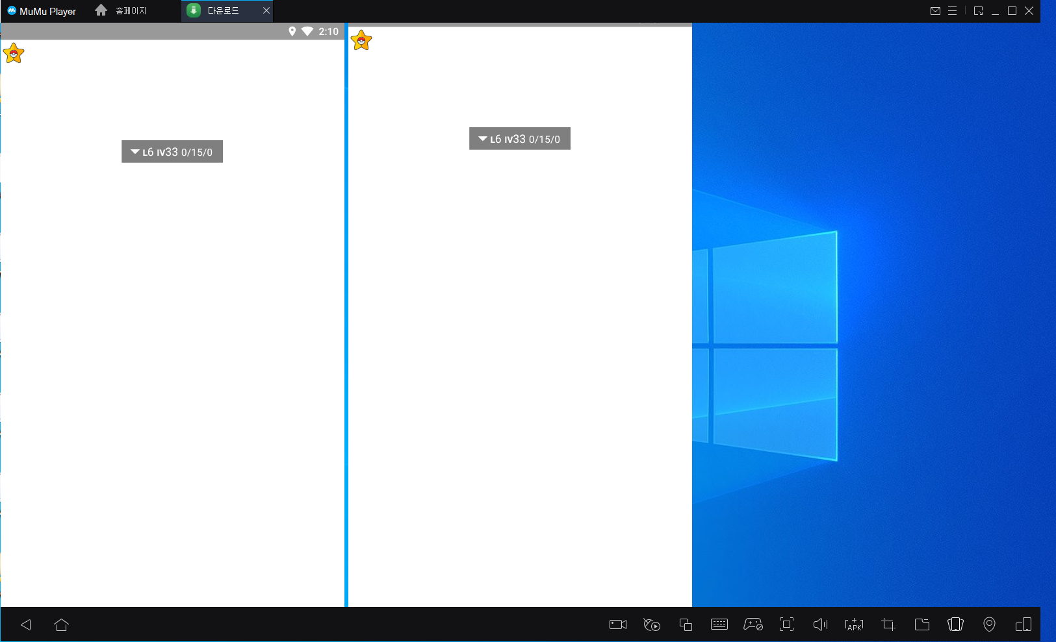Close the 다운로드 tab
1056x642 pixels.
[x=266, y=11]
